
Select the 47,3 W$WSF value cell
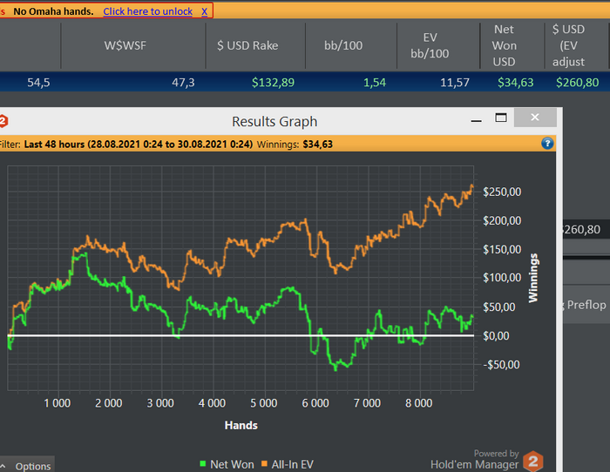tap(183, 83)
